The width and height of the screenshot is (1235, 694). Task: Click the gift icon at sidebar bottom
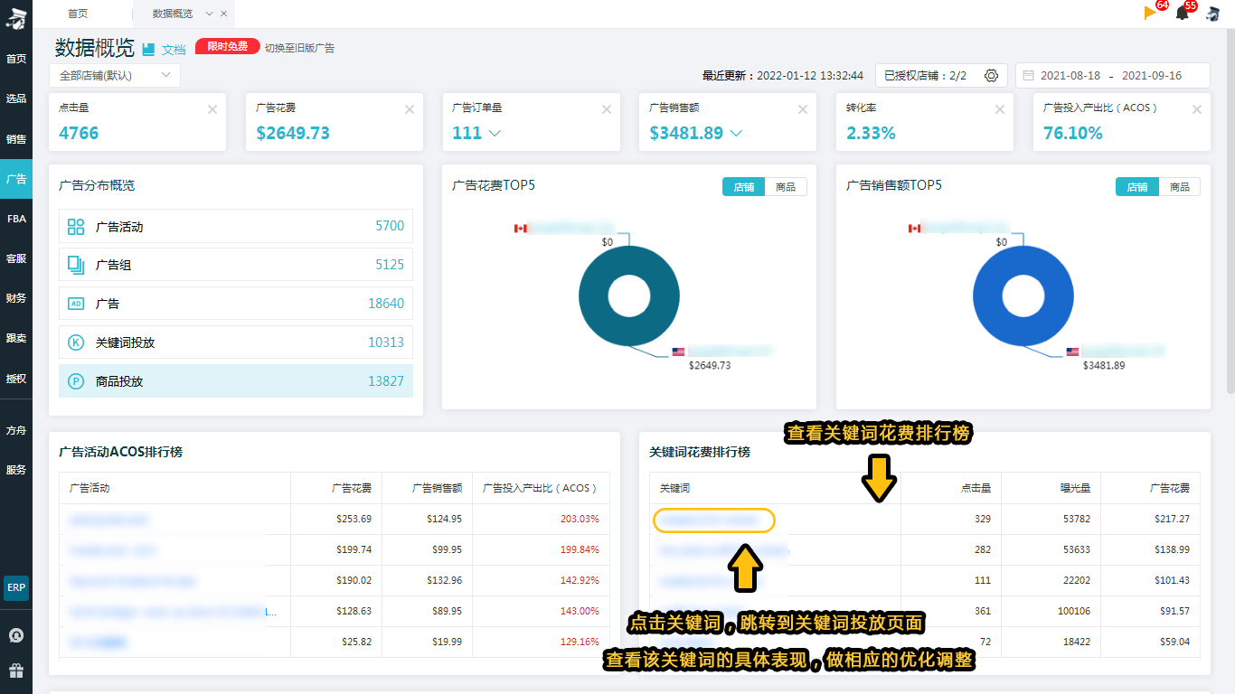point(15,670)
